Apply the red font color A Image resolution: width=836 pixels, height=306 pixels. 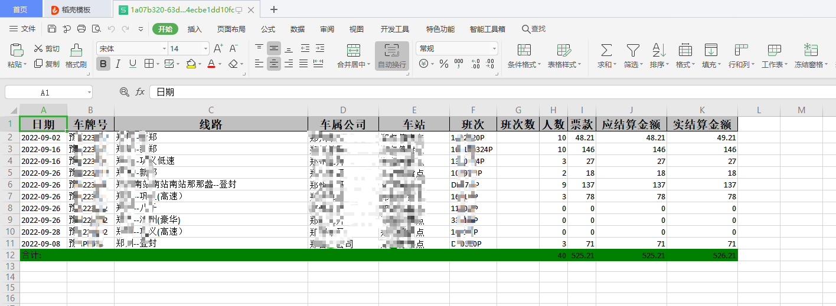pos(211,64)
